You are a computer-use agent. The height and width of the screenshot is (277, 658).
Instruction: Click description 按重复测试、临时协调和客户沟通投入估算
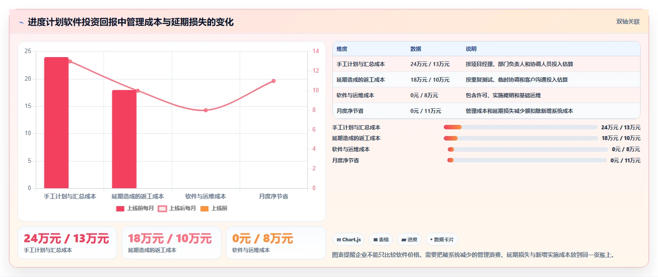click(x=517, y=80)
